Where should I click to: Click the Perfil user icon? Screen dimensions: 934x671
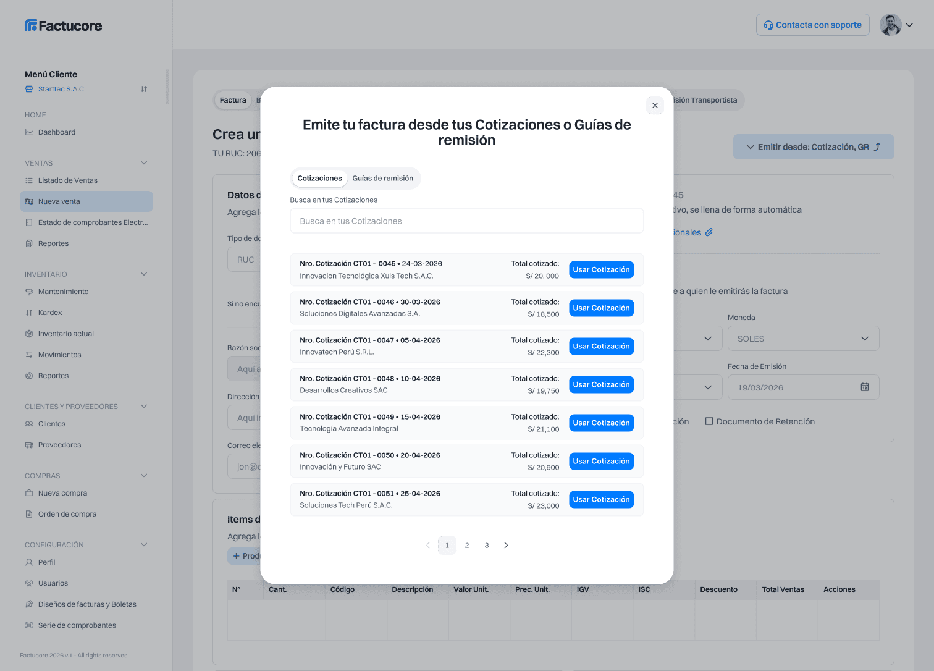pyautogui.click(x=29, y=562)
